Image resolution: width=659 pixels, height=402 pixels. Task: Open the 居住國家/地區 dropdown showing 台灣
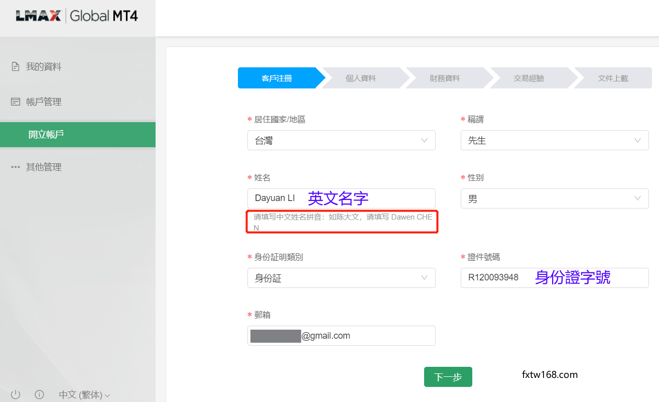[341, 141]
